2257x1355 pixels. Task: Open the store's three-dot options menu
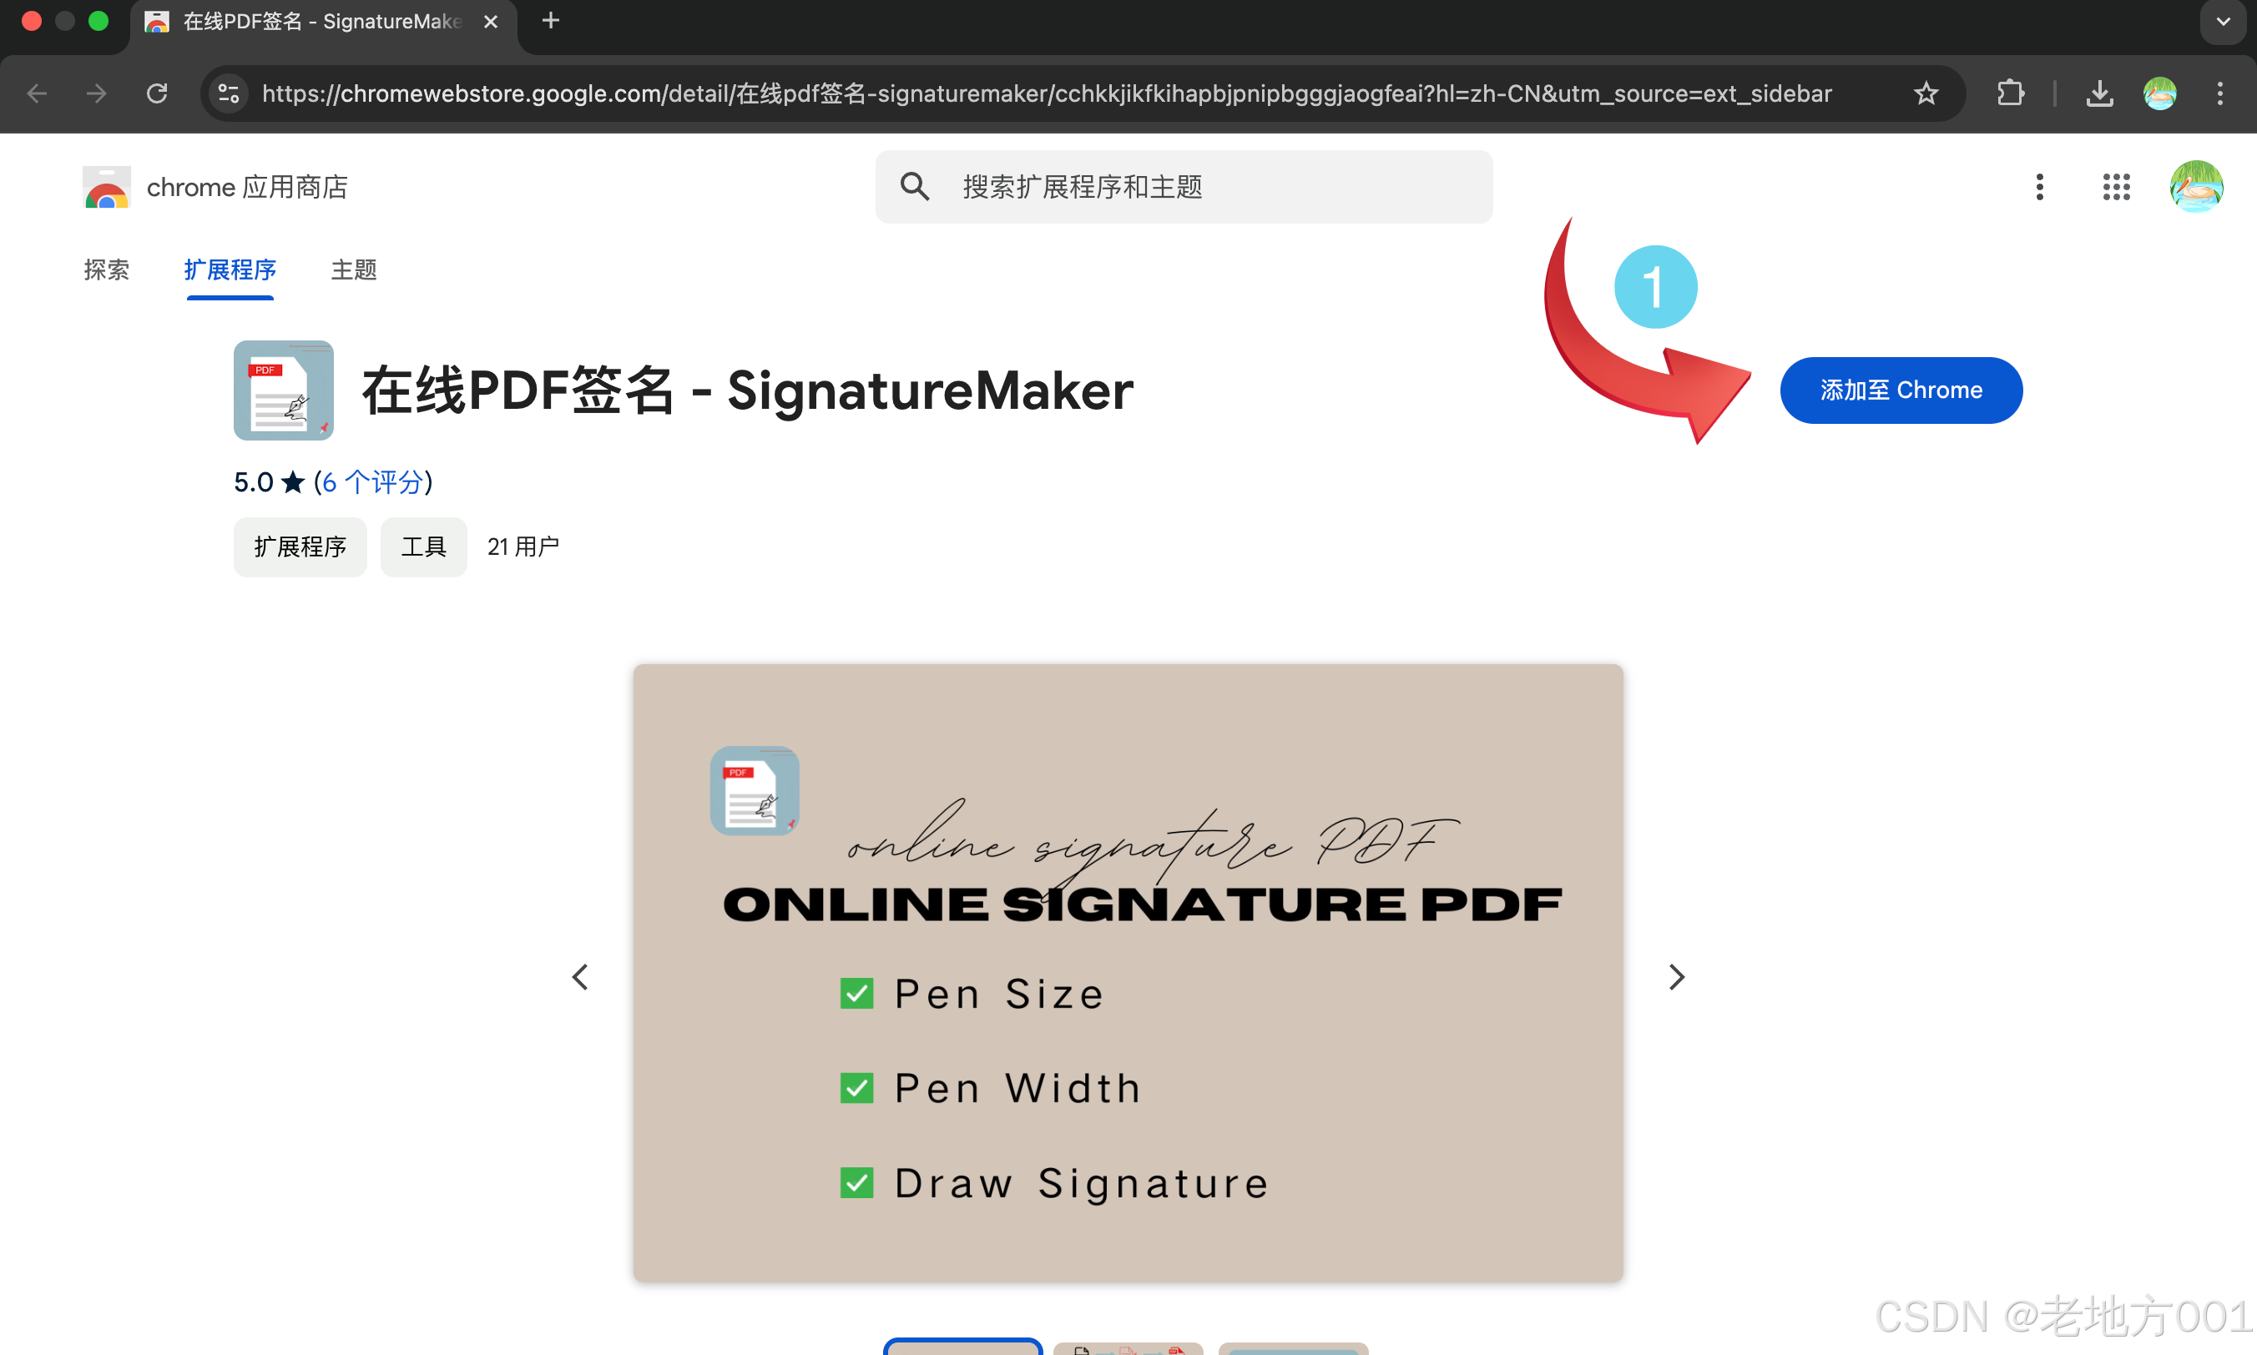pyautogui.click(x=2040, y=187)
